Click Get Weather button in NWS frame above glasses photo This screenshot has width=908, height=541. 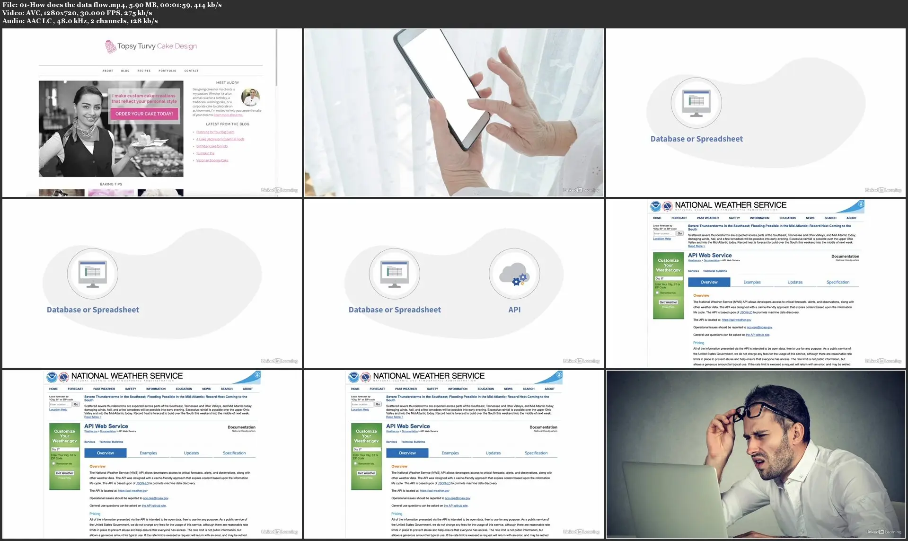(668, 302)
